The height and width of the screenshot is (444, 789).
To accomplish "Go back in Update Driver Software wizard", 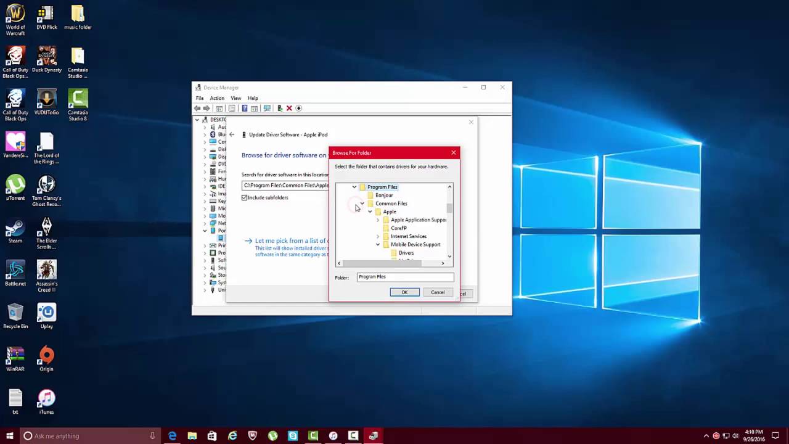I will pos(232,134).
